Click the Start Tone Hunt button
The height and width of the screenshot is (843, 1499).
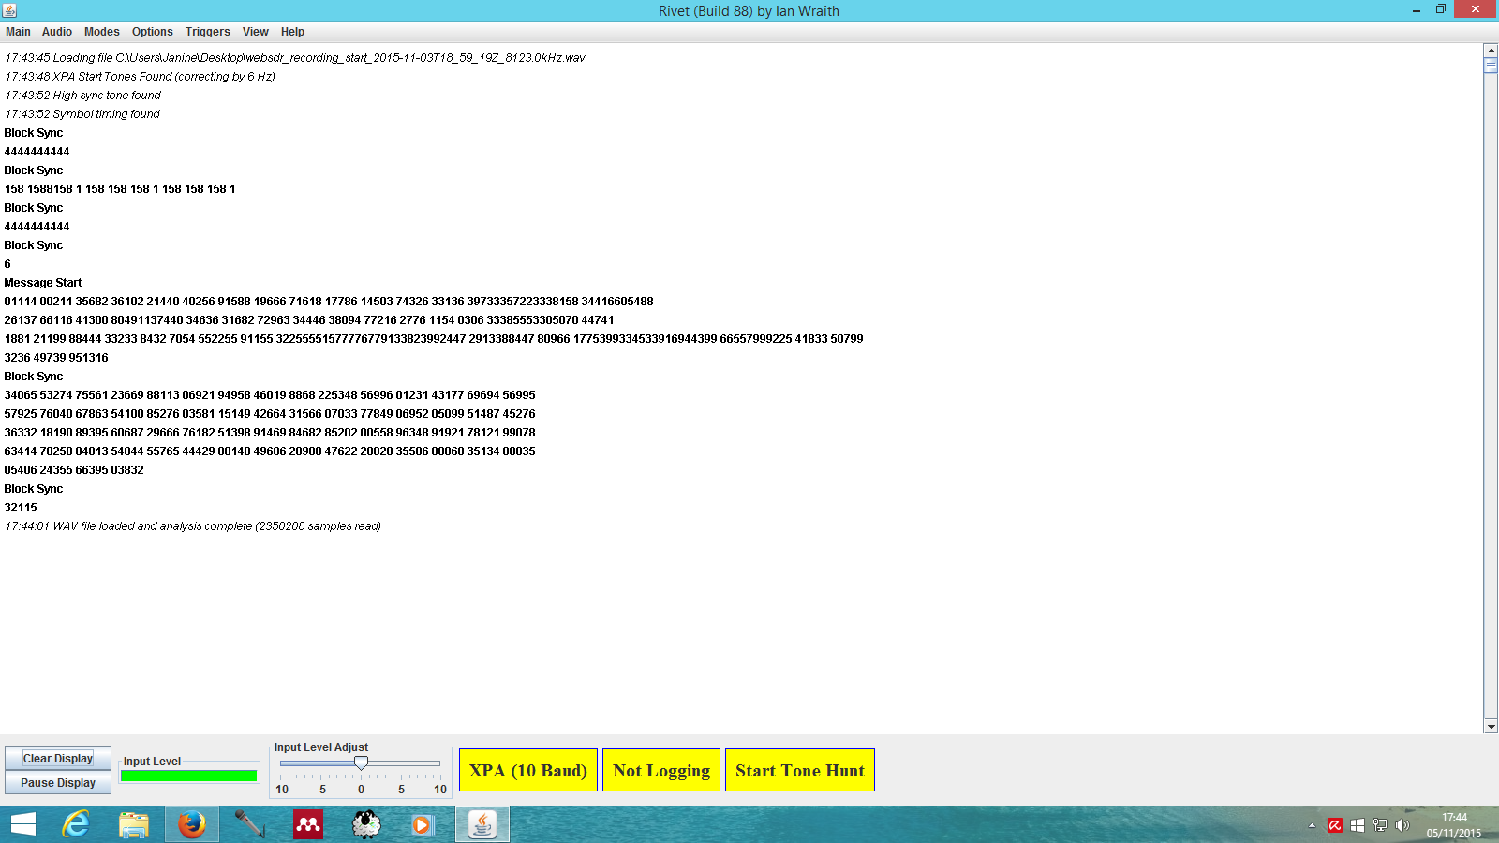tap(800, 770)
